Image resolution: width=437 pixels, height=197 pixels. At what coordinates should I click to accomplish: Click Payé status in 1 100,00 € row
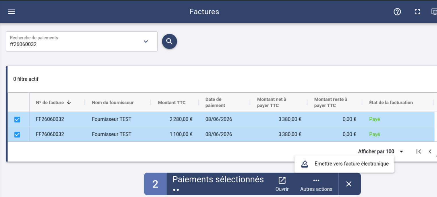coord(375,134)
